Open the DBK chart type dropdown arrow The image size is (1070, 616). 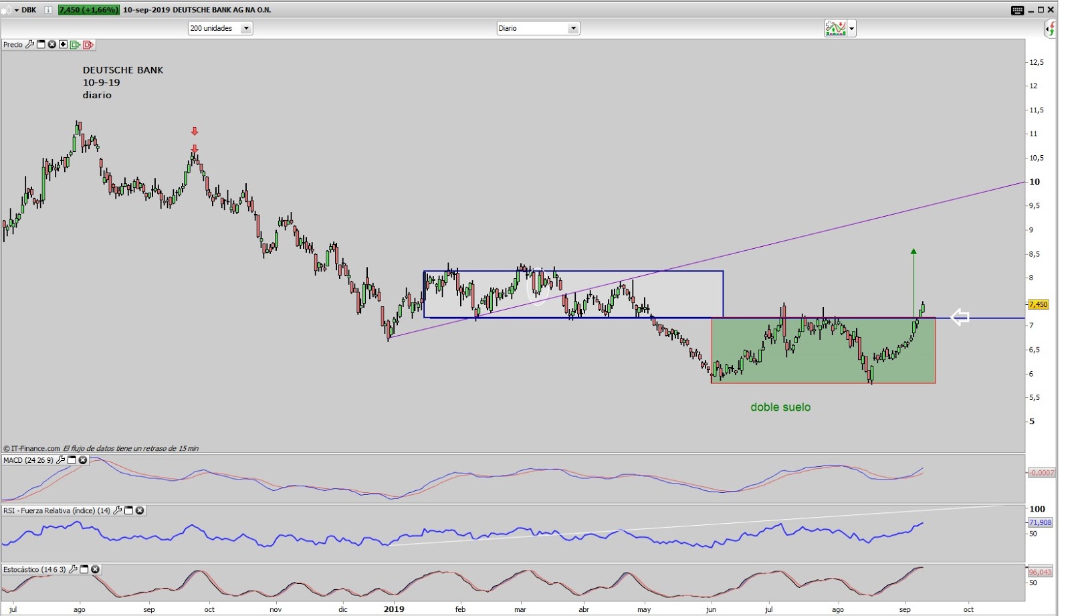17,10
